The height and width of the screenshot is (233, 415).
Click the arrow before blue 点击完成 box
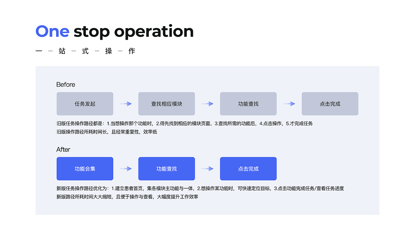[x=207, y=169]
